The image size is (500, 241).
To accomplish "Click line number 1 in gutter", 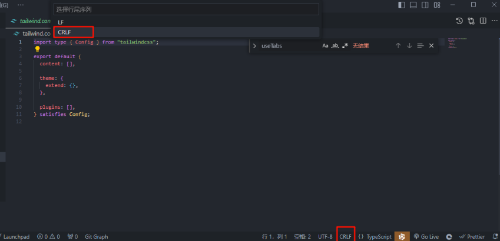I will [21, 42].
